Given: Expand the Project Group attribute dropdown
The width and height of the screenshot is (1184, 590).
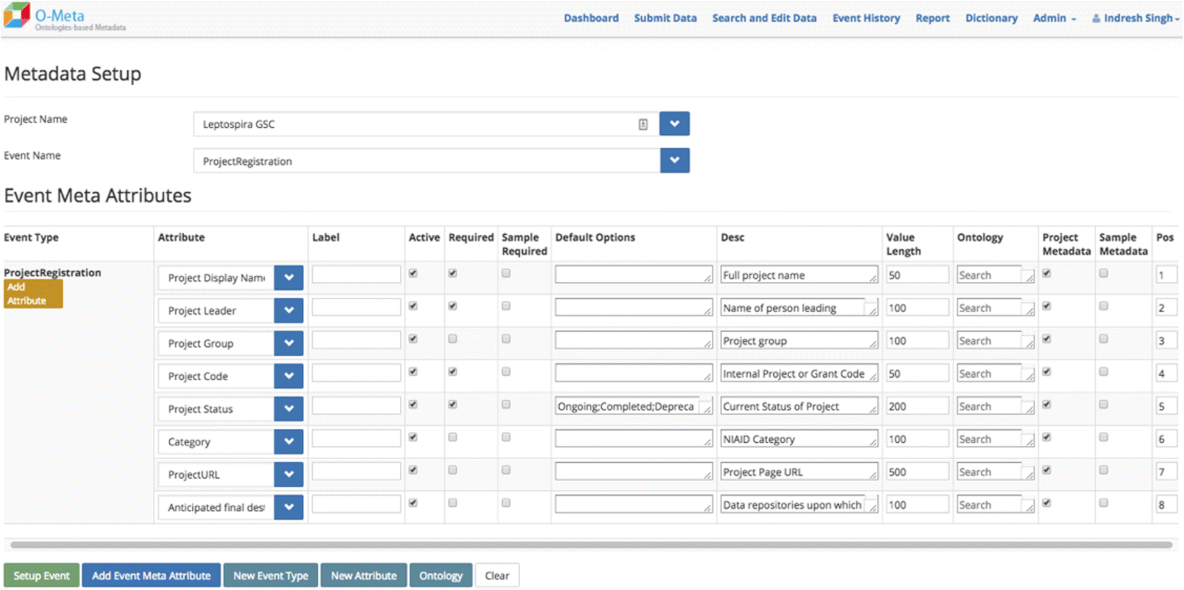Looking at the screenshot, I should point(288,343).
